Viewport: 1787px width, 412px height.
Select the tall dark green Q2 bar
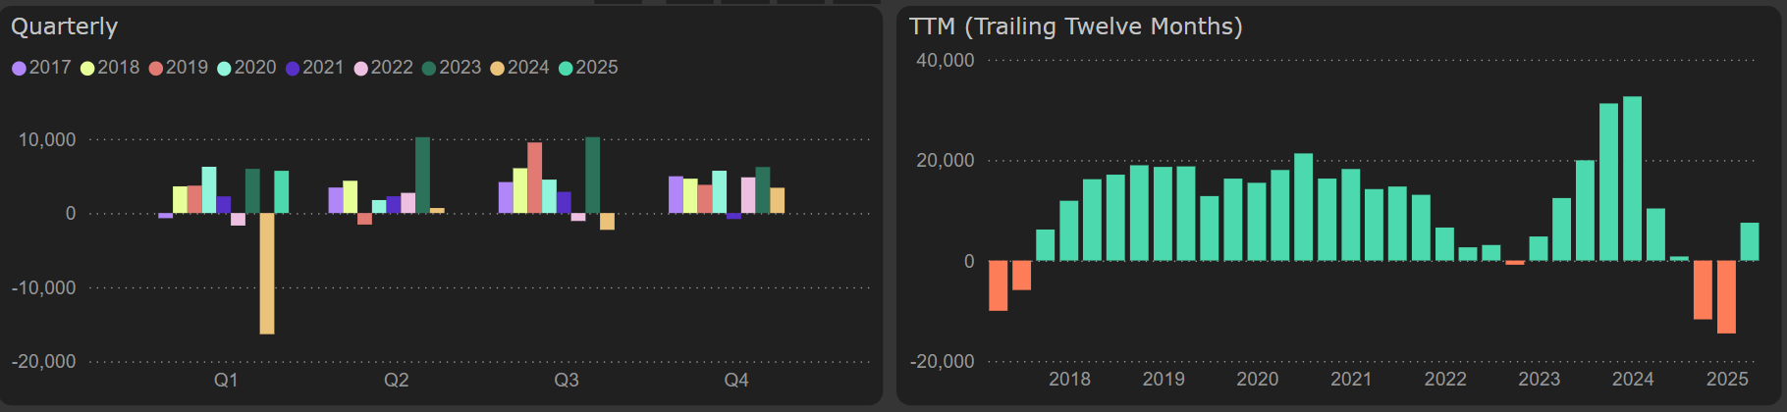[x=422, y=175]
